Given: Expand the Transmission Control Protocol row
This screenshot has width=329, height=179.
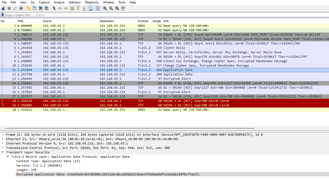Looking at the screenshot, I should 3,148.
